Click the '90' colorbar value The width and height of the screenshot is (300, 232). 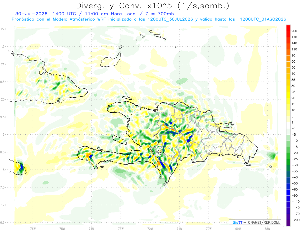pyautogui.click(x=294, y=55)
